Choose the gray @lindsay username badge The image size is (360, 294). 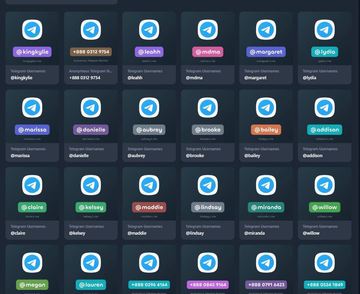(x=207, y=207)
